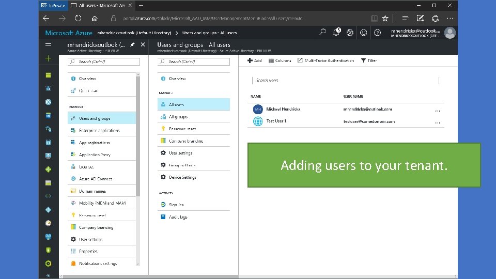Select Overview in Users and groups blade
Viewport: 496px width, 279px height.
pos(194,79)
